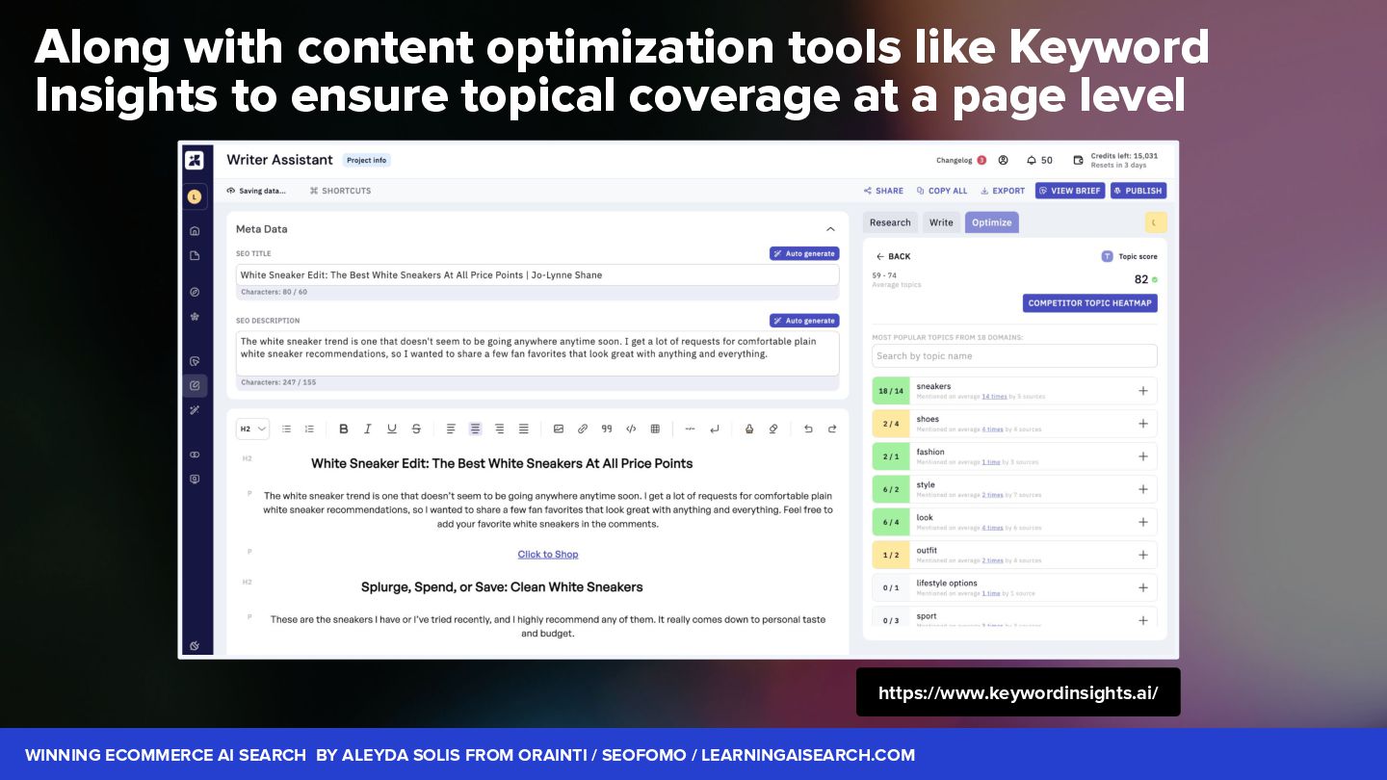Select the Optimize tab
Screen dimensions: 1387x780
point(991,222)
